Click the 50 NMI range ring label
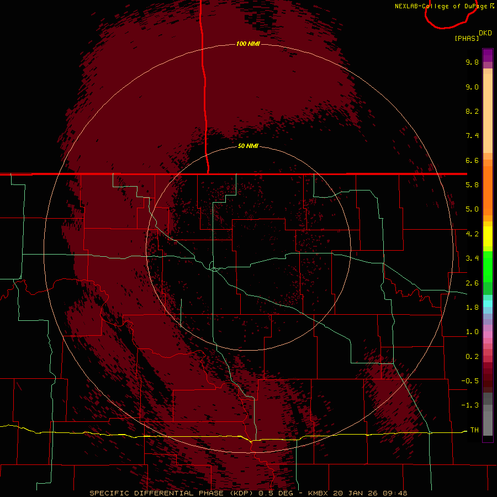 click(x=248, y=146)
